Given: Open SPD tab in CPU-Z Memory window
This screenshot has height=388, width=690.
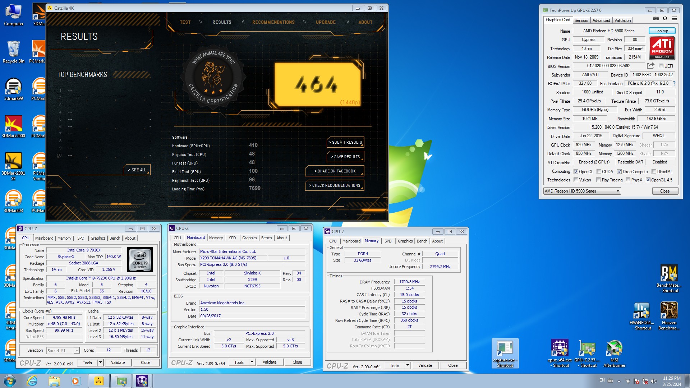Looking at the screenshot, I should coord(388,241).
